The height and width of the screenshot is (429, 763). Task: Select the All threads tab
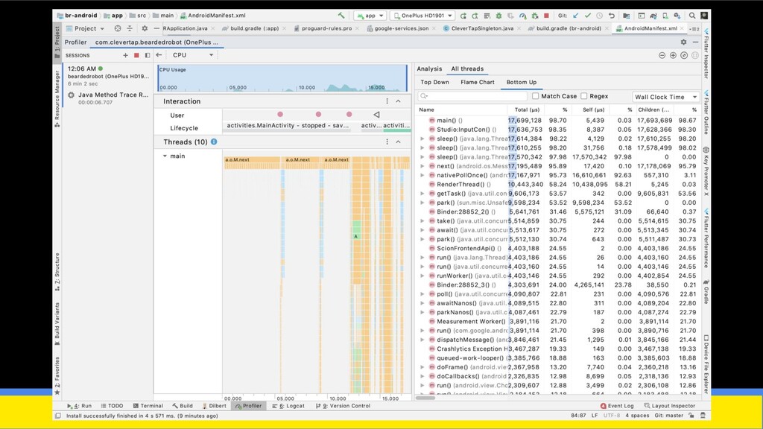pos(467,69)
